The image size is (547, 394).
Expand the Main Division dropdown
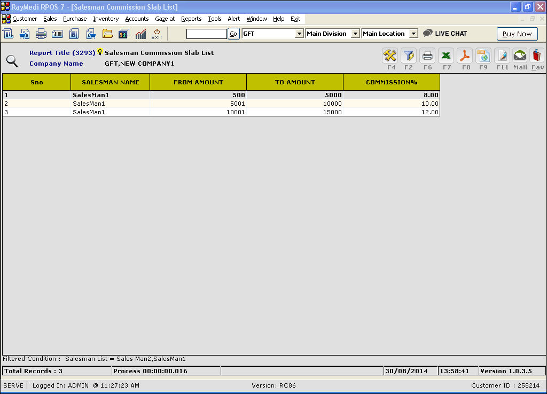pyautogui.click(x=355, y=34)
